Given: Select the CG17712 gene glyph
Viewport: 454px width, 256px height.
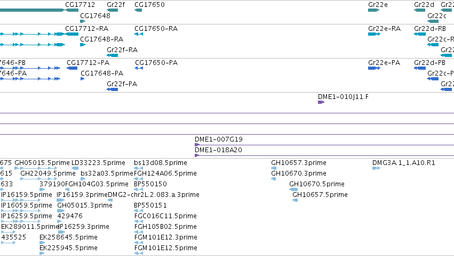Looking at the screenshot, I should 72,11.
